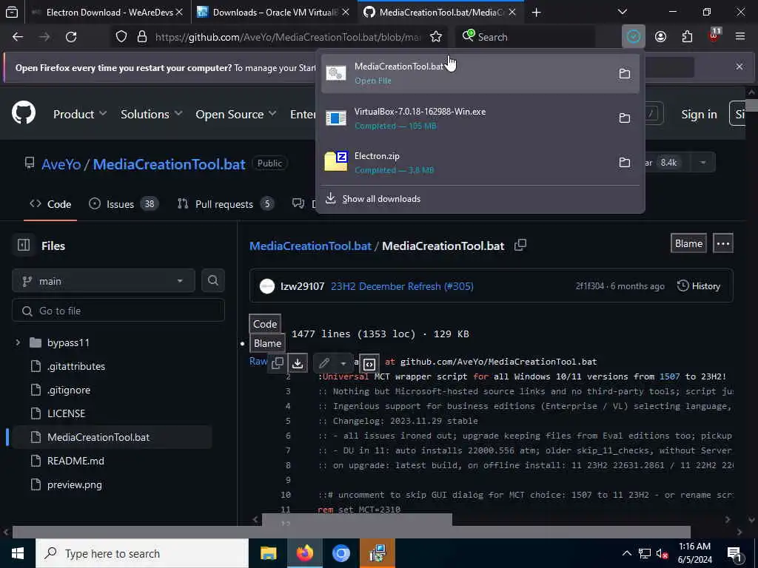Open the symbols panel icon
The image size is (758, 568).
369,364
